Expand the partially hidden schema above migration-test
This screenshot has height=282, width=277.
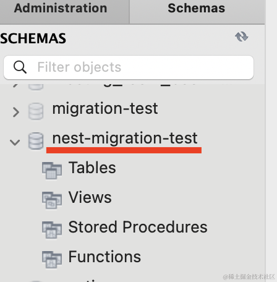(15, 85)
